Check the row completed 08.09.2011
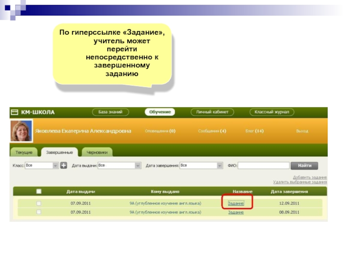 click(39, 212)
